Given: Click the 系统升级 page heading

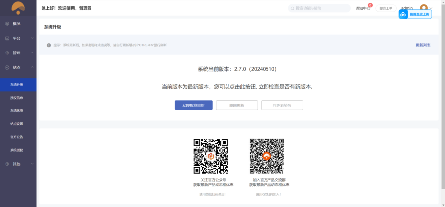Looking at the screenshot, I should click(x=52, y=27).
